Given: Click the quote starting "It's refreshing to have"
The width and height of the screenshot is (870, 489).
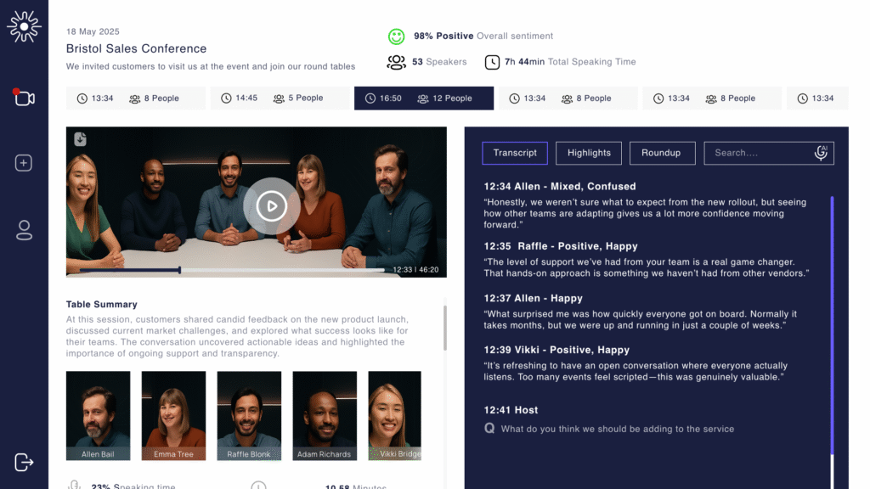Looking at the screenshot, I should click(x=636, y=372).
